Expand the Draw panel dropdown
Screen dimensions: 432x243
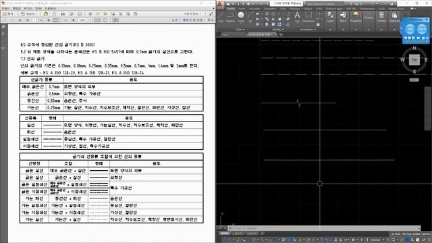[240, 30]
